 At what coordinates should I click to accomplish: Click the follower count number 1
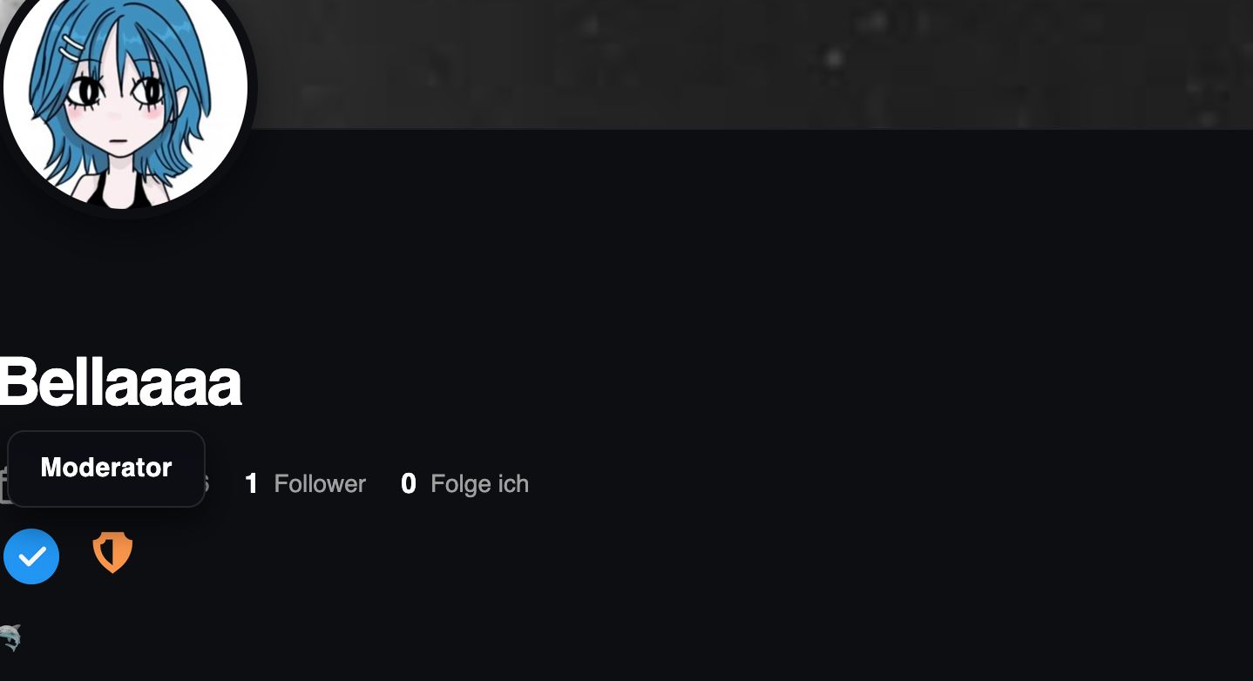coord(251,484)
